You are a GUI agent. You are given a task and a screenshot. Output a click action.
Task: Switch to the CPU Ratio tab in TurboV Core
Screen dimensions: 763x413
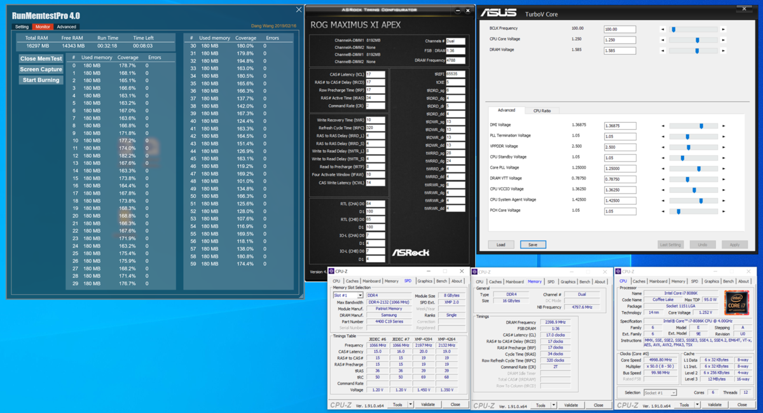[x=542, y=110]
